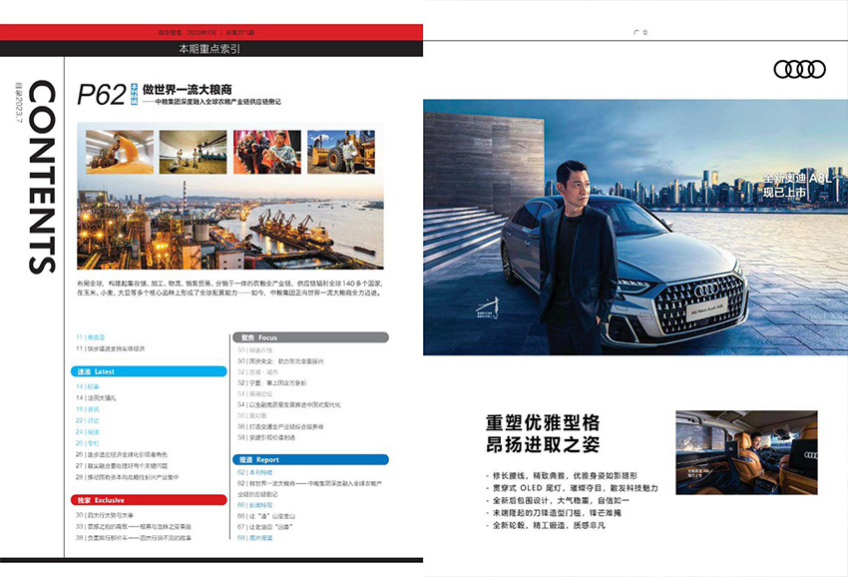Click the ad caption '全新奥迪A8L 现已上市'
This screenshot has height=577, width=848.
pyautogui.click(x=797, y=185)
